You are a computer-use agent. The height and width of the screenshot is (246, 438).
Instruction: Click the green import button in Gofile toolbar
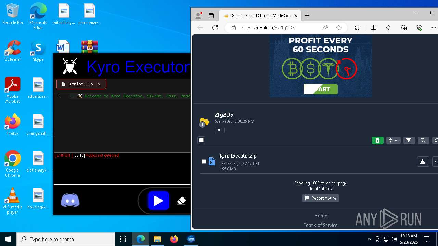378,140
